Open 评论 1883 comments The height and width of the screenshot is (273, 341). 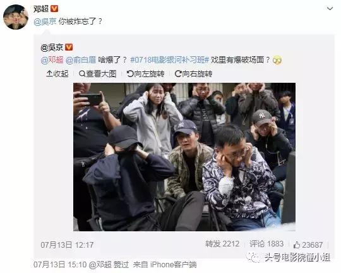[x=266, y=244]
